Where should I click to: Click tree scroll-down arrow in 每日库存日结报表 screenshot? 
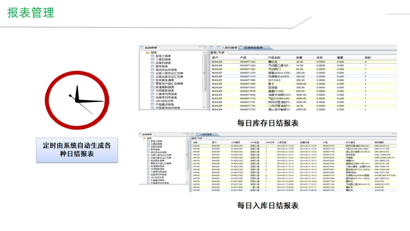(205, 107)
